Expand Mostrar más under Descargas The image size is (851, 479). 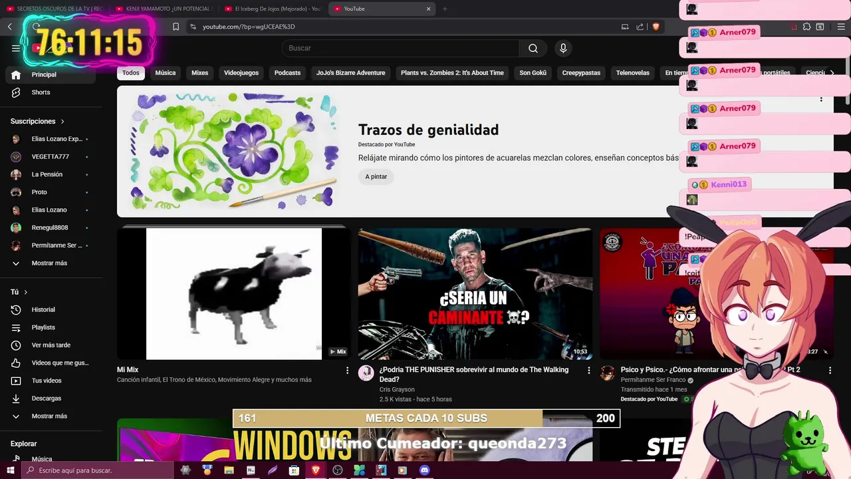tap(51, 416)
